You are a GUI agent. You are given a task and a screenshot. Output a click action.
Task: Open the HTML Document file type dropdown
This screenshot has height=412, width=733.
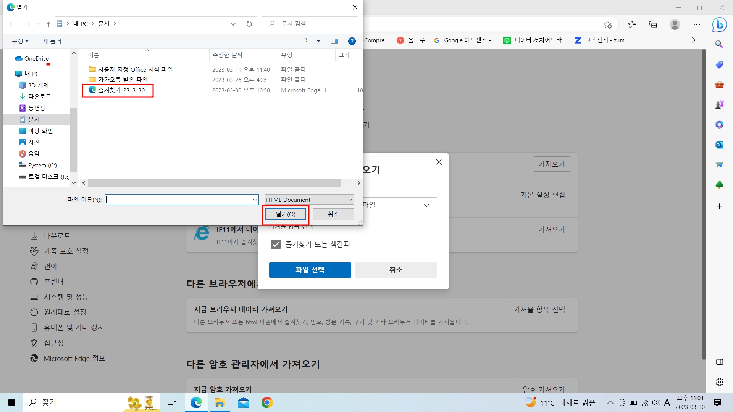tap(309, 200)
